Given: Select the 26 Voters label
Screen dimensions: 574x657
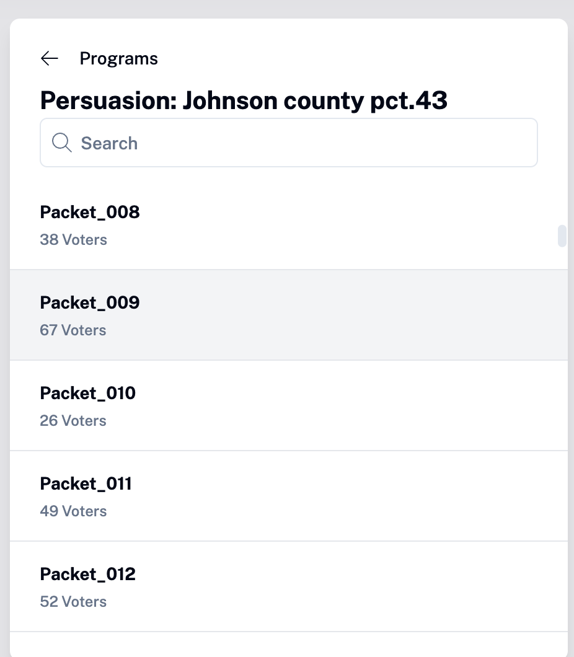Looking at the screenshot, I should click(x=73, y=421).
